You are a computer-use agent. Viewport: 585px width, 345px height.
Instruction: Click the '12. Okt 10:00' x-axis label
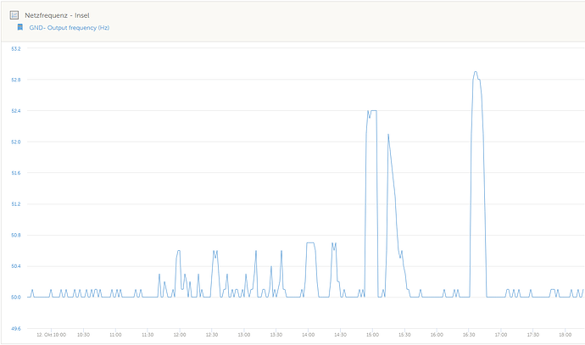tap(51, 335)
